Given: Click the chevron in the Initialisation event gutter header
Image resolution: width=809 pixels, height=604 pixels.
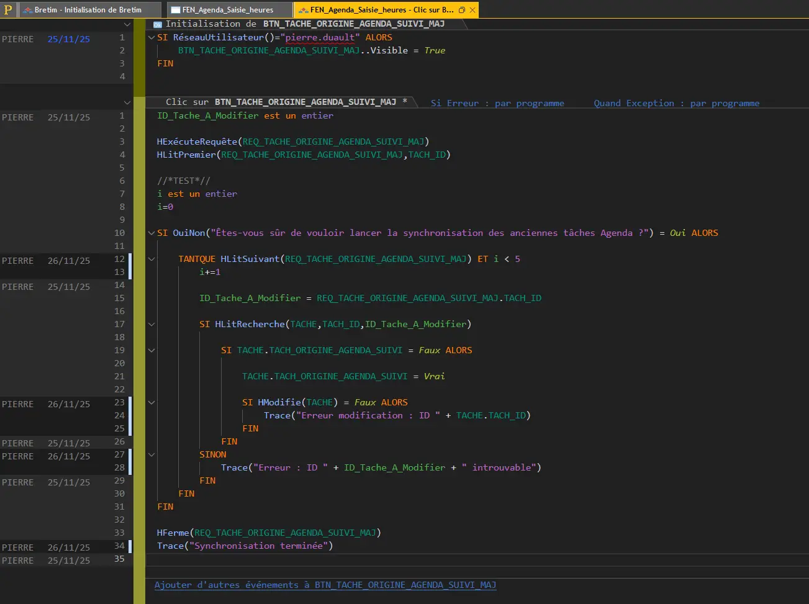Looking at the screenshot, I should (x=127, y=24).
